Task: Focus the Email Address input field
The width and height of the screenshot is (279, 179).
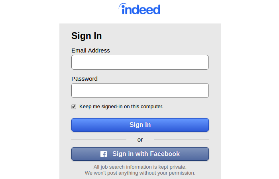Action: tap(140, 62)
